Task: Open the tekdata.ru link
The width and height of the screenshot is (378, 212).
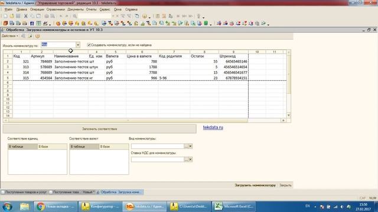Action: [213, 127]
